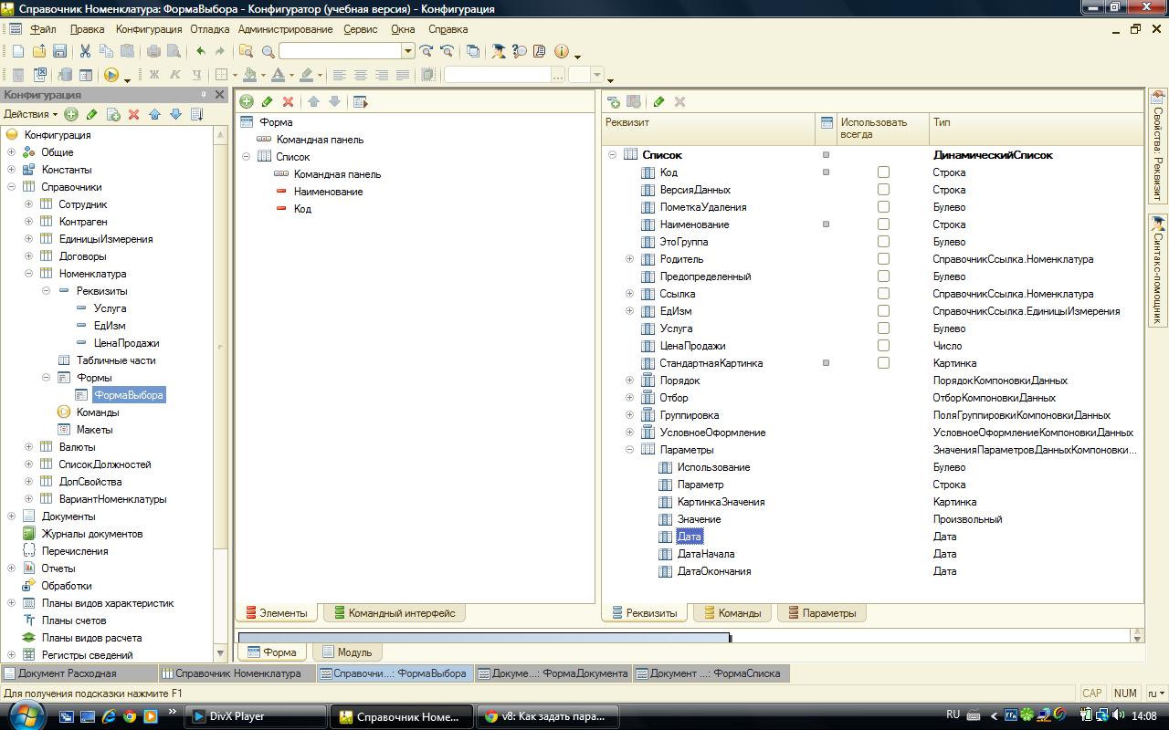This screenshot has width=1169, height=730.
Task: Add a new attribute in Реквизиты toolbar
Action: (x=614, y=101)
